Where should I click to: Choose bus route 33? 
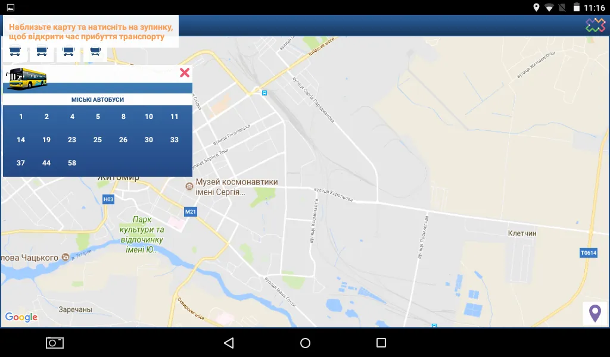tap(174, 140)
